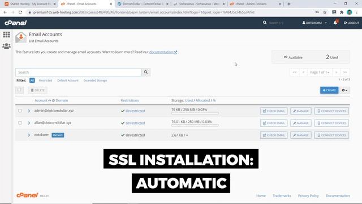The height and width of the screenshot is (204, 362).
Task: Connect devices for admin@dotcomdollar.xyz
Action: [331, 111]
